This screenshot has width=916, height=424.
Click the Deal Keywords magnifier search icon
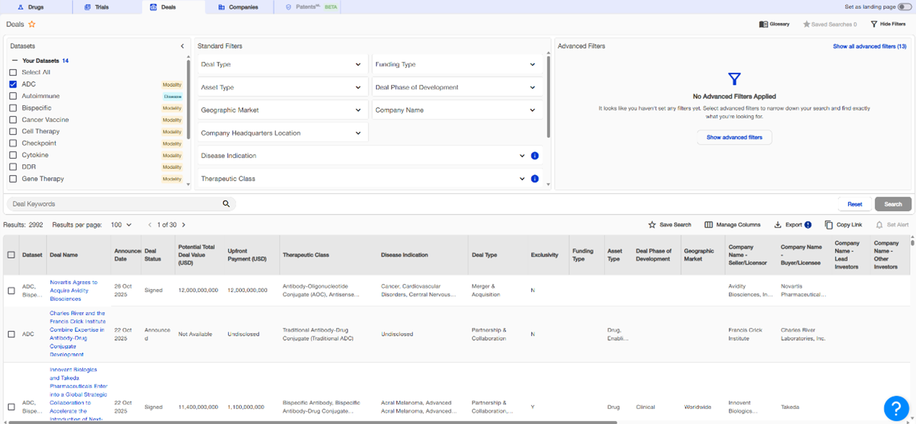tap(226, 204)
